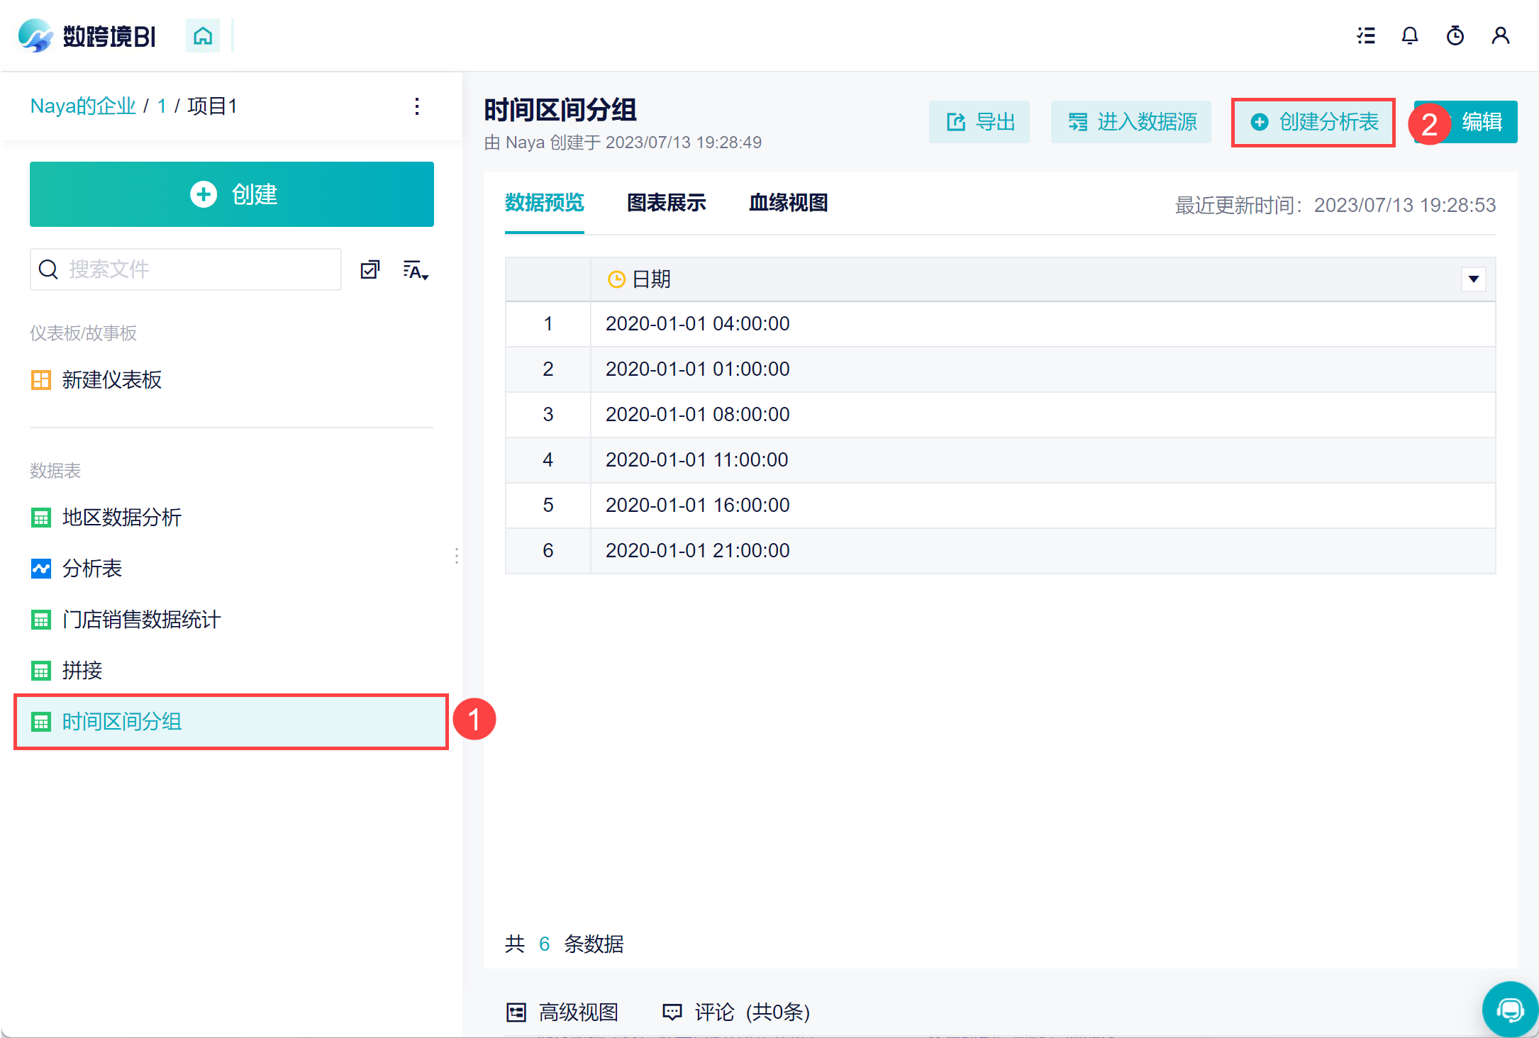Open the sort order dropdown icon
1539x1038 pixels.
pos(416,270)
